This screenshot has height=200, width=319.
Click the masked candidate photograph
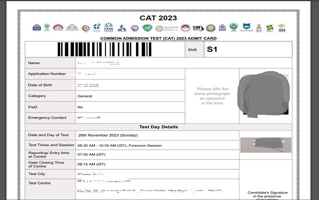tap(263, 94)
